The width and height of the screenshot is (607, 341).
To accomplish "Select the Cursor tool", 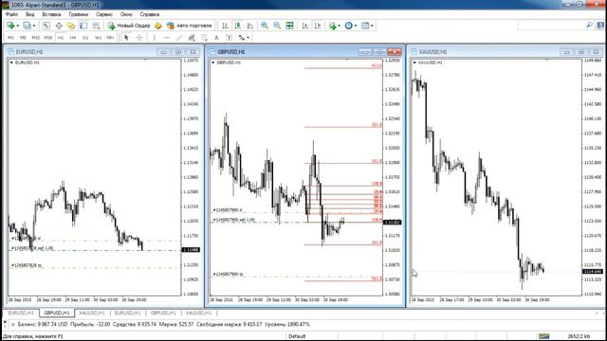I will [x=126, y=38].
